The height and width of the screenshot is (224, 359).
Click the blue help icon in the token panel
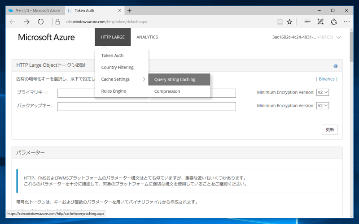pyautogui.click(x=335, y=66)
